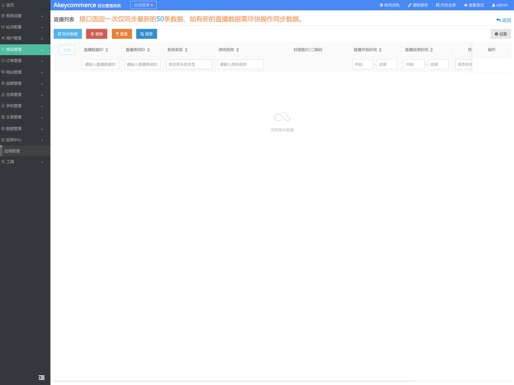Click the list icon for 订单管理
The width and height of the screenshot is (514, 385).
pos(3,61)
